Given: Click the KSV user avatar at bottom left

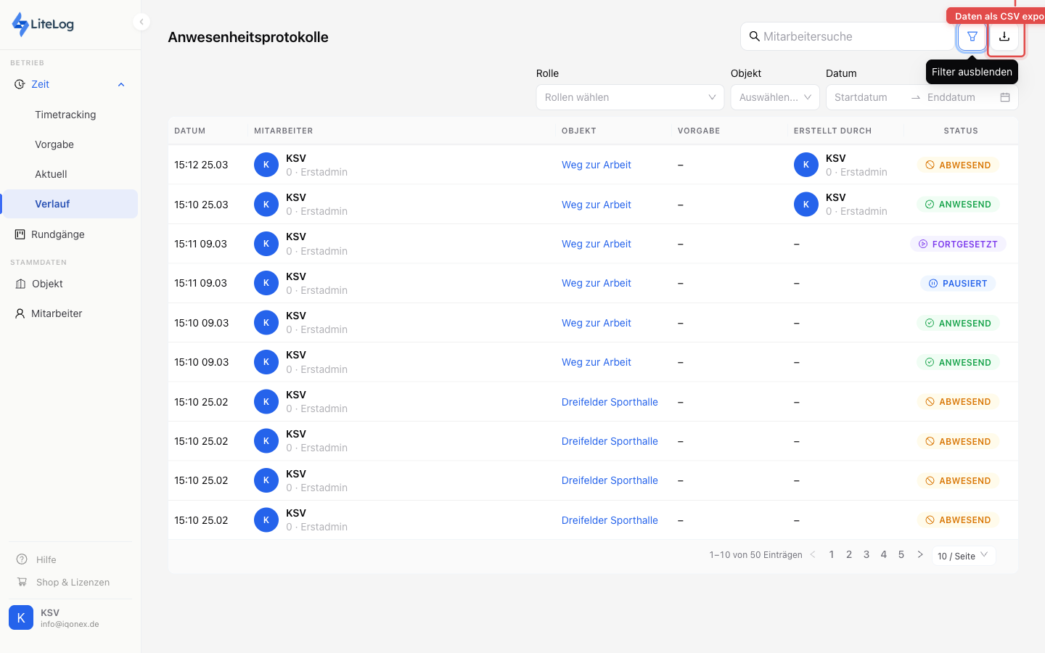Looking at the screenshot, I should (x=21, y=617).
